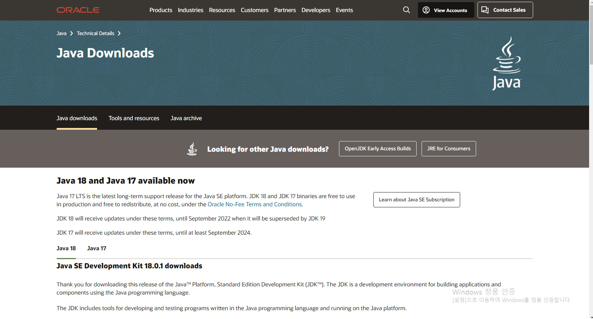
Task: Click OpenJDK Early Access Builds button
Action: coord(378,149)
